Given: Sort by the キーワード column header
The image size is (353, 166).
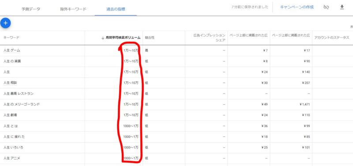Looking at the screenshot, I should [x=11, y=38].
